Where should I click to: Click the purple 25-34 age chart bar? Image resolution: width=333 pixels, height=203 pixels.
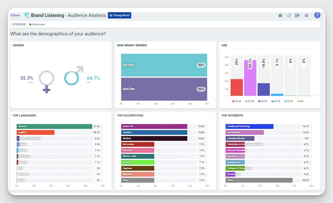250,78
